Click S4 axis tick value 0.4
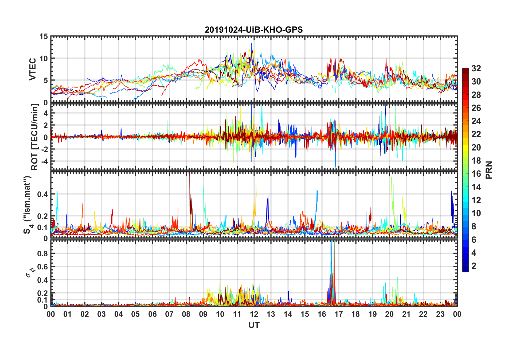This screenshot has height=340, width=508. point(43,194)
